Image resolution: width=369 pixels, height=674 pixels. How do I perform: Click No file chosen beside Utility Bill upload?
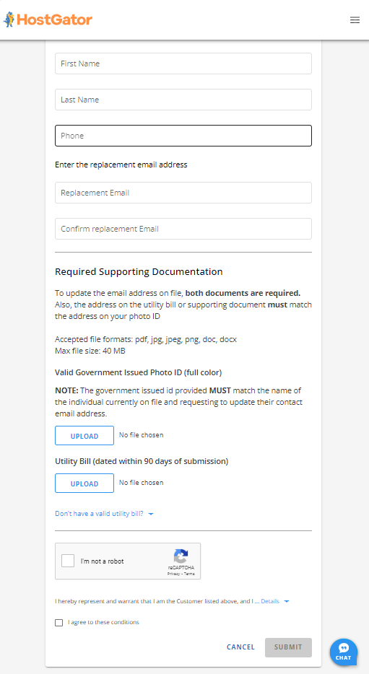[x=141, y=483]
